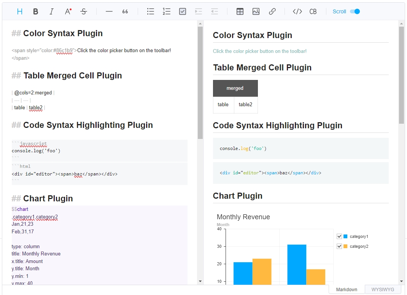Viewport: 407px width, 295px height.
Task: Click 'Table Merged Cell Plugin' preview heading
Action: 262,67
